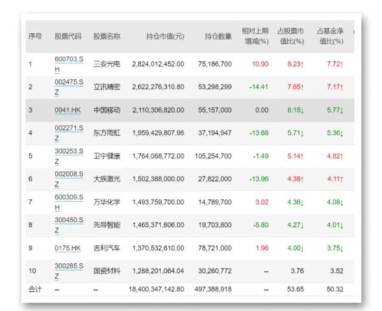Click the market value 1,370,532,610.00
The height and width of the screenshot is (311, 382).
point(158,249)
